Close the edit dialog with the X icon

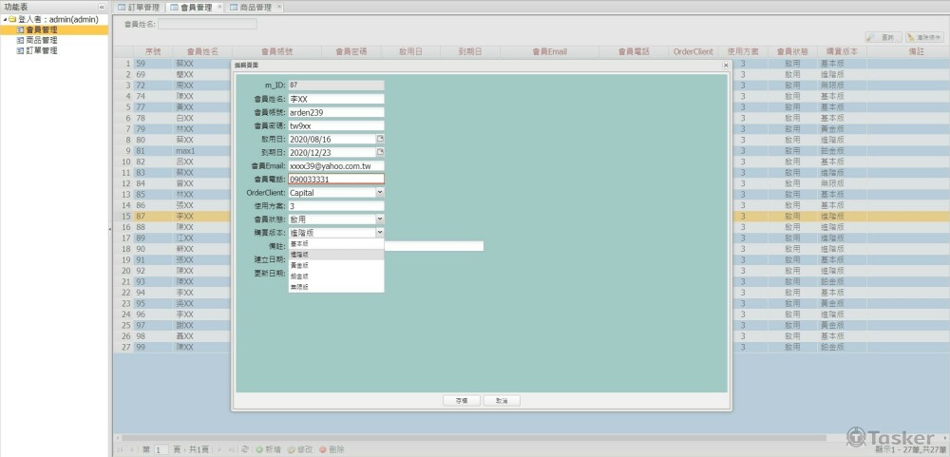(726, 66)
